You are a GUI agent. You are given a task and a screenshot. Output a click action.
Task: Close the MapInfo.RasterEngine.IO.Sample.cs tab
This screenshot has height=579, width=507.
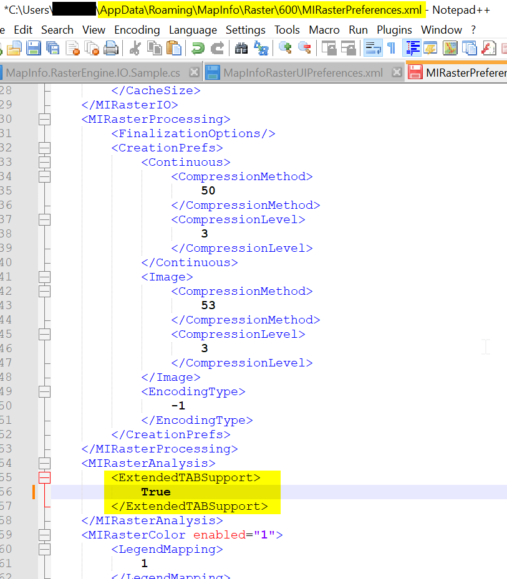click(194, 73)
